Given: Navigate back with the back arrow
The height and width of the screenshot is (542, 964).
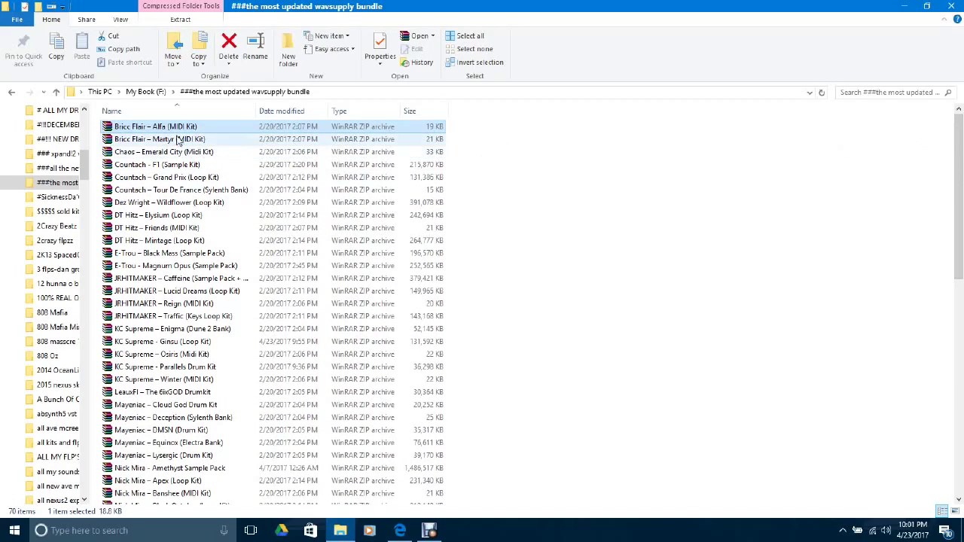Looking at the screenshot, I should coord(11,91).
